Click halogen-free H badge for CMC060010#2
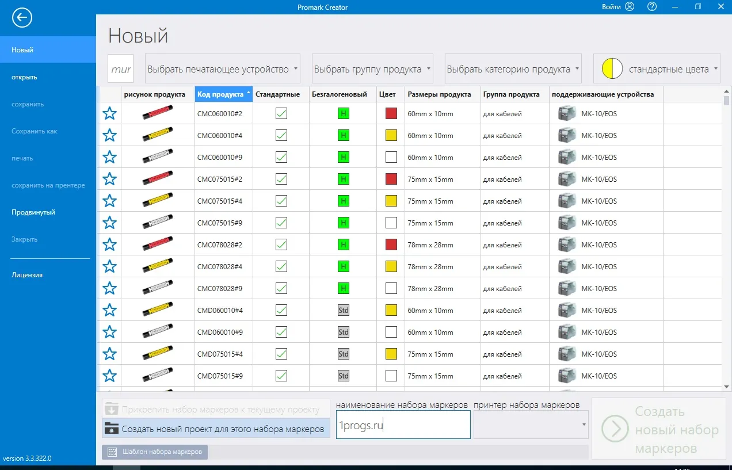 click(344, 113)
